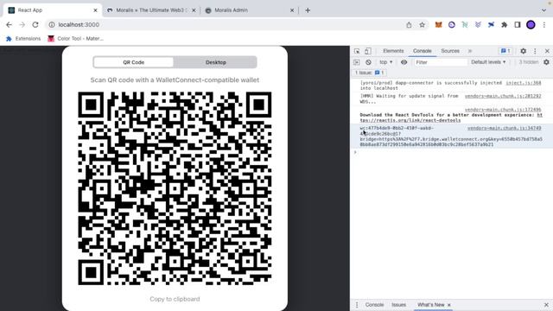Switch to the Moralis Ultimate Web3 tab

[152, 10]
